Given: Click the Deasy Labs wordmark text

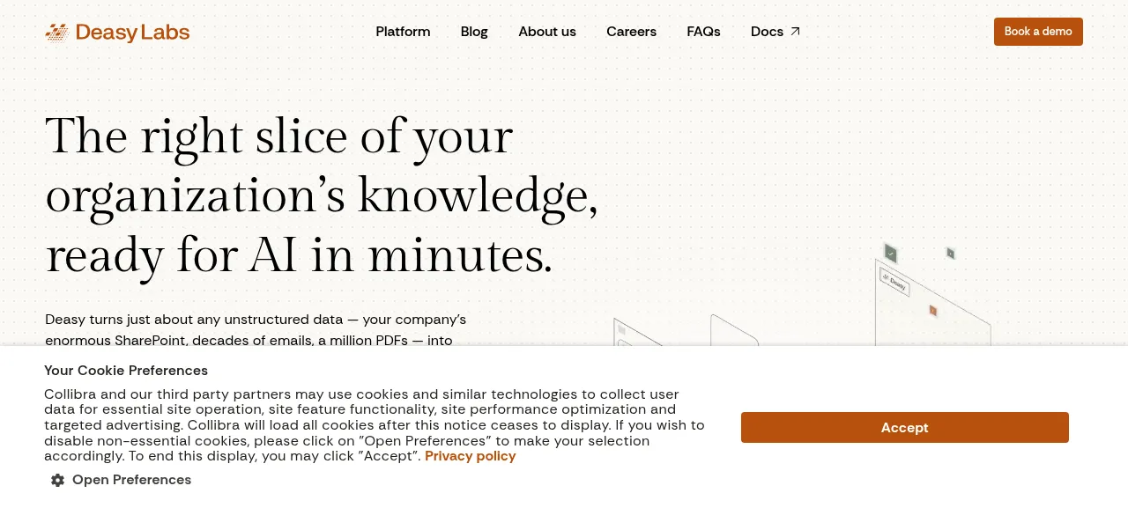Looking at the screenshot, I should pyautogui.click(x=132, y=33).
